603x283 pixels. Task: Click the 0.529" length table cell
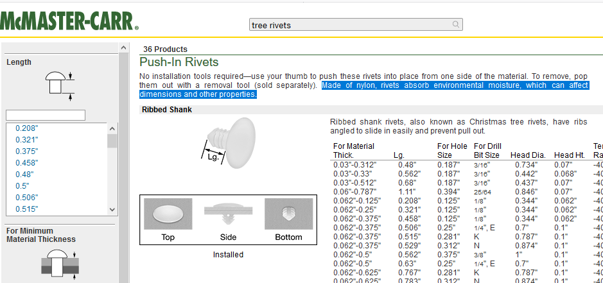(410, 245)
